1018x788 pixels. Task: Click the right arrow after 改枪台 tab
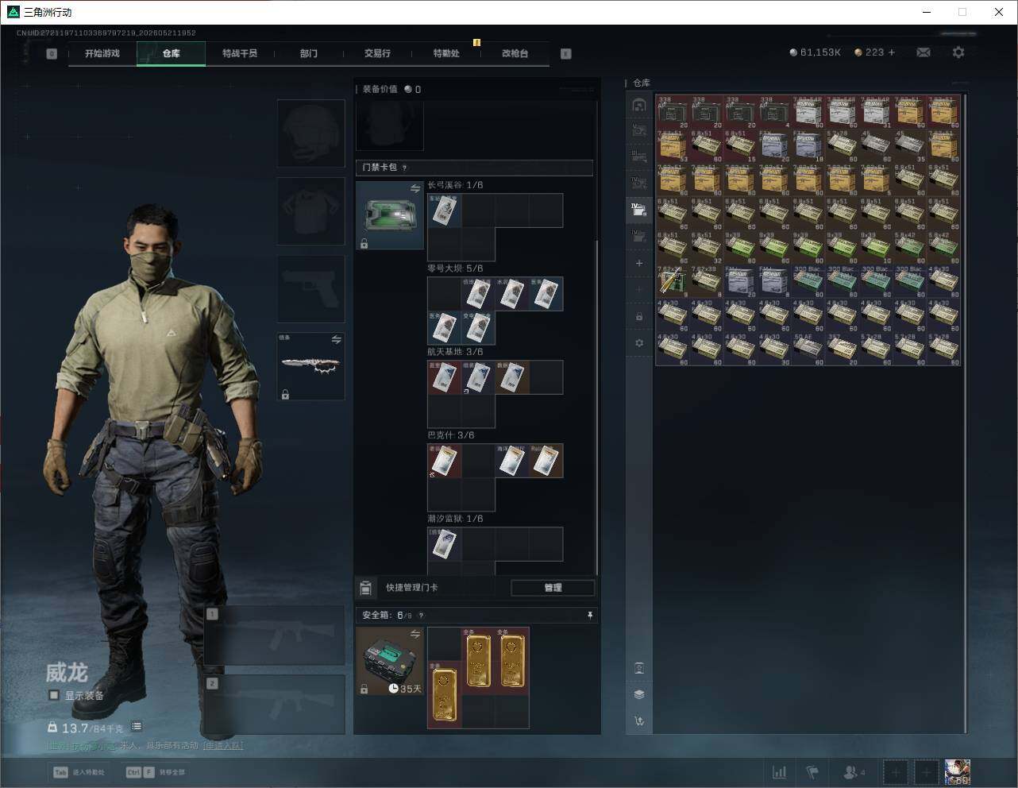click(566, 54)
